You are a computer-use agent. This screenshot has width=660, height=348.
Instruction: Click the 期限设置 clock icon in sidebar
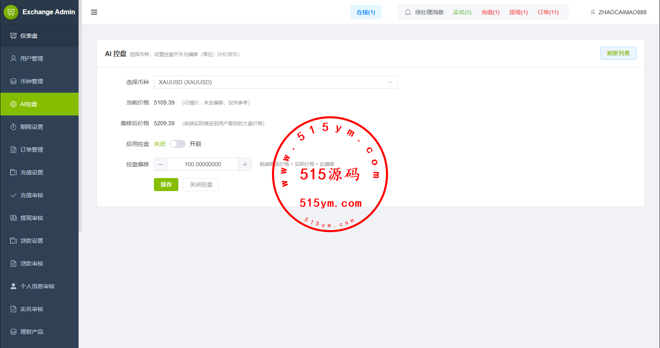(13, 127)
